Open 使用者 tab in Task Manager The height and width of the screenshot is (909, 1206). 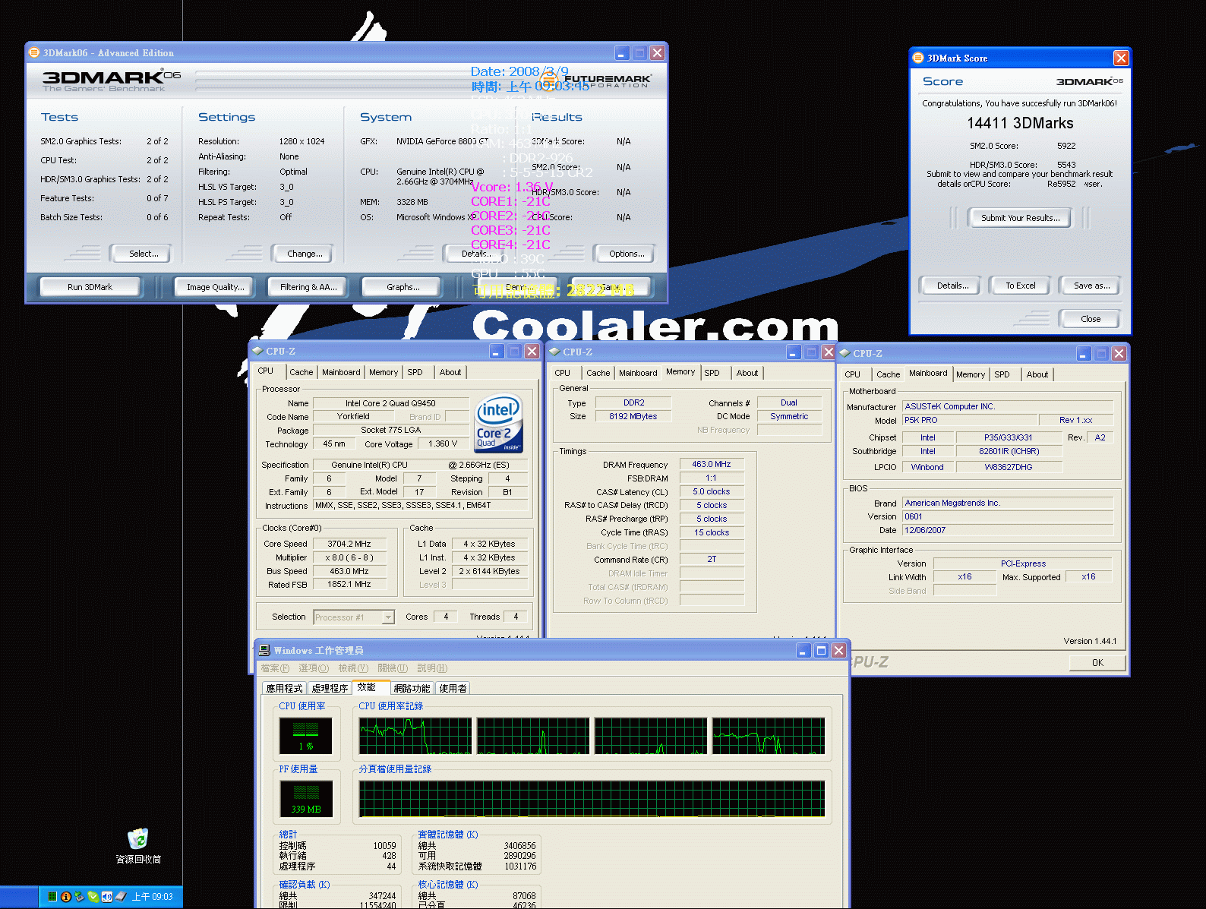coord(453,689)
